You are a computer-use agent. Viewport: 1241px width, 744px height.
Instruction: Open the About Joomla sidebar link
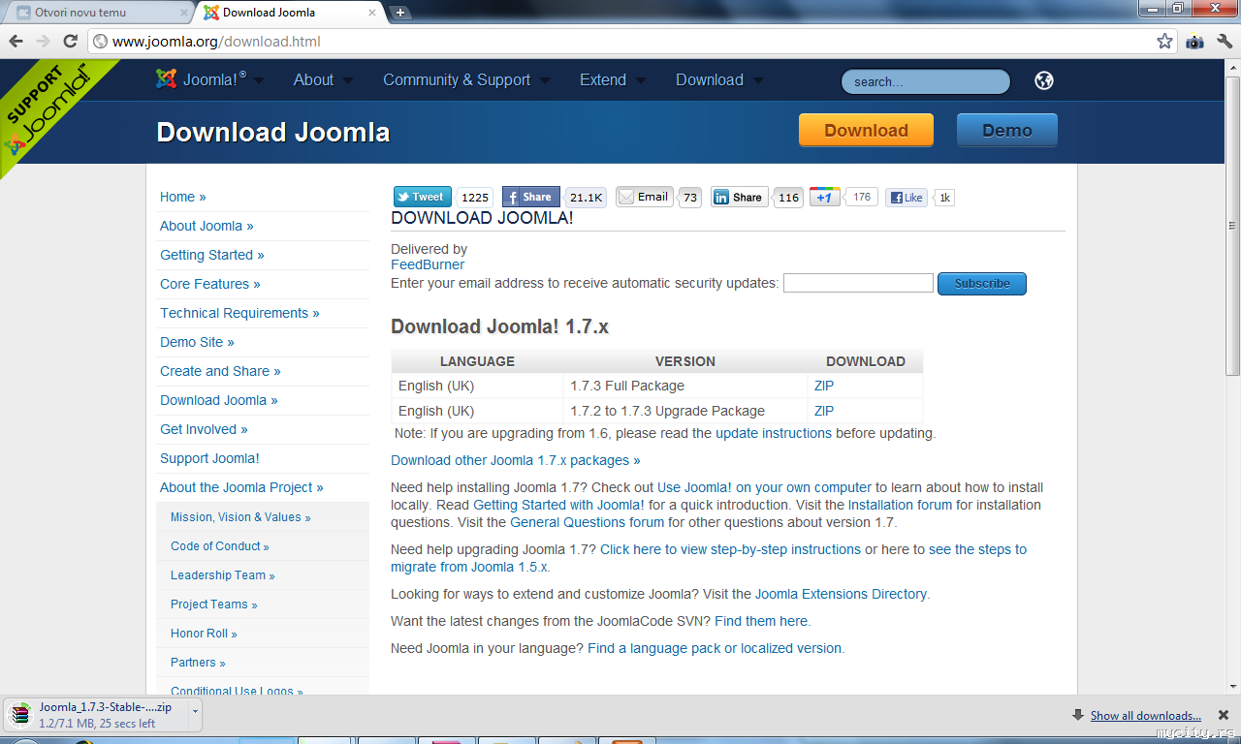coord(207,226)
